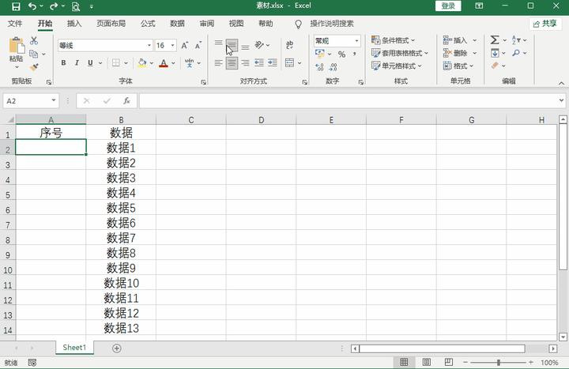Screen dimensions: 569x369
Task: Click Delete (删除) cells button
Action: tap(455, 53)
